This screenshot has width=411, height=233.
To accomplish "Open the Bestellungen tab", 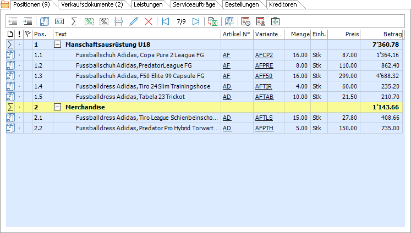I will click(242, 4).
